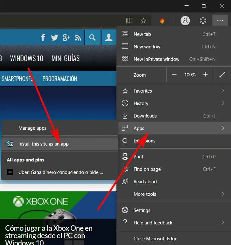The height and width of the screenshot is (245, 231).
Task: Open Downloads from the menu
Action: pos(174,116)
